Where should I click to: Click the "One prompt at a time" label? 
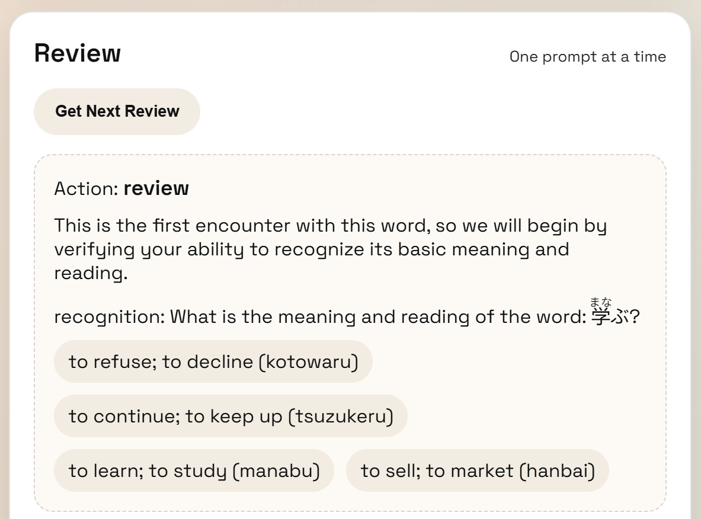[588, 57]
